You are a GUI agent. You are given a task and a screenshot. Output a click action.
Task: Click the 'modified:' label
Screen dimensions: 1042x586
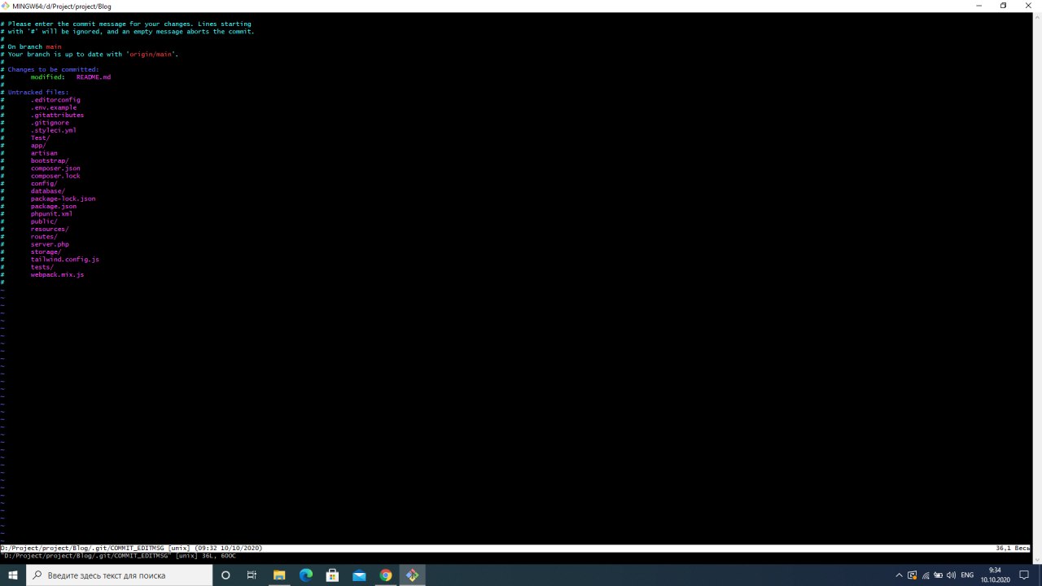(48, 77)
